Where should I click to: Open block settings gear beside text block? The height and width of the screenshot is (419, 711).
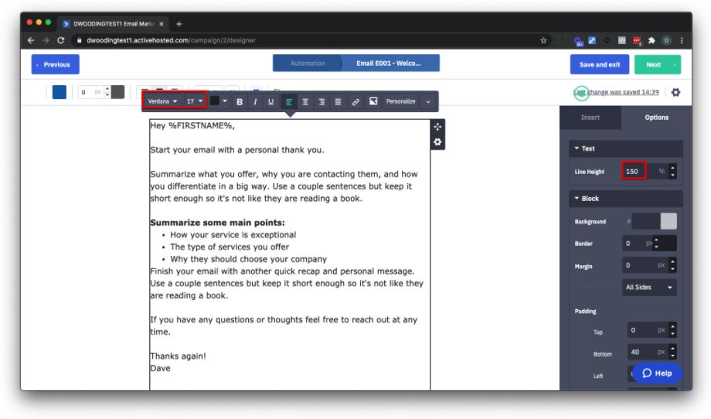pyautogui.click(x=437, y=142)
